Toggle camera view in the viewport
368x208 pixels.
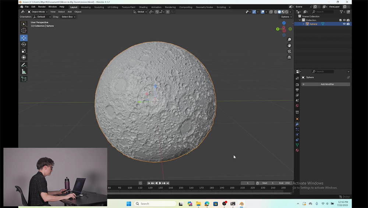[289, 52]
